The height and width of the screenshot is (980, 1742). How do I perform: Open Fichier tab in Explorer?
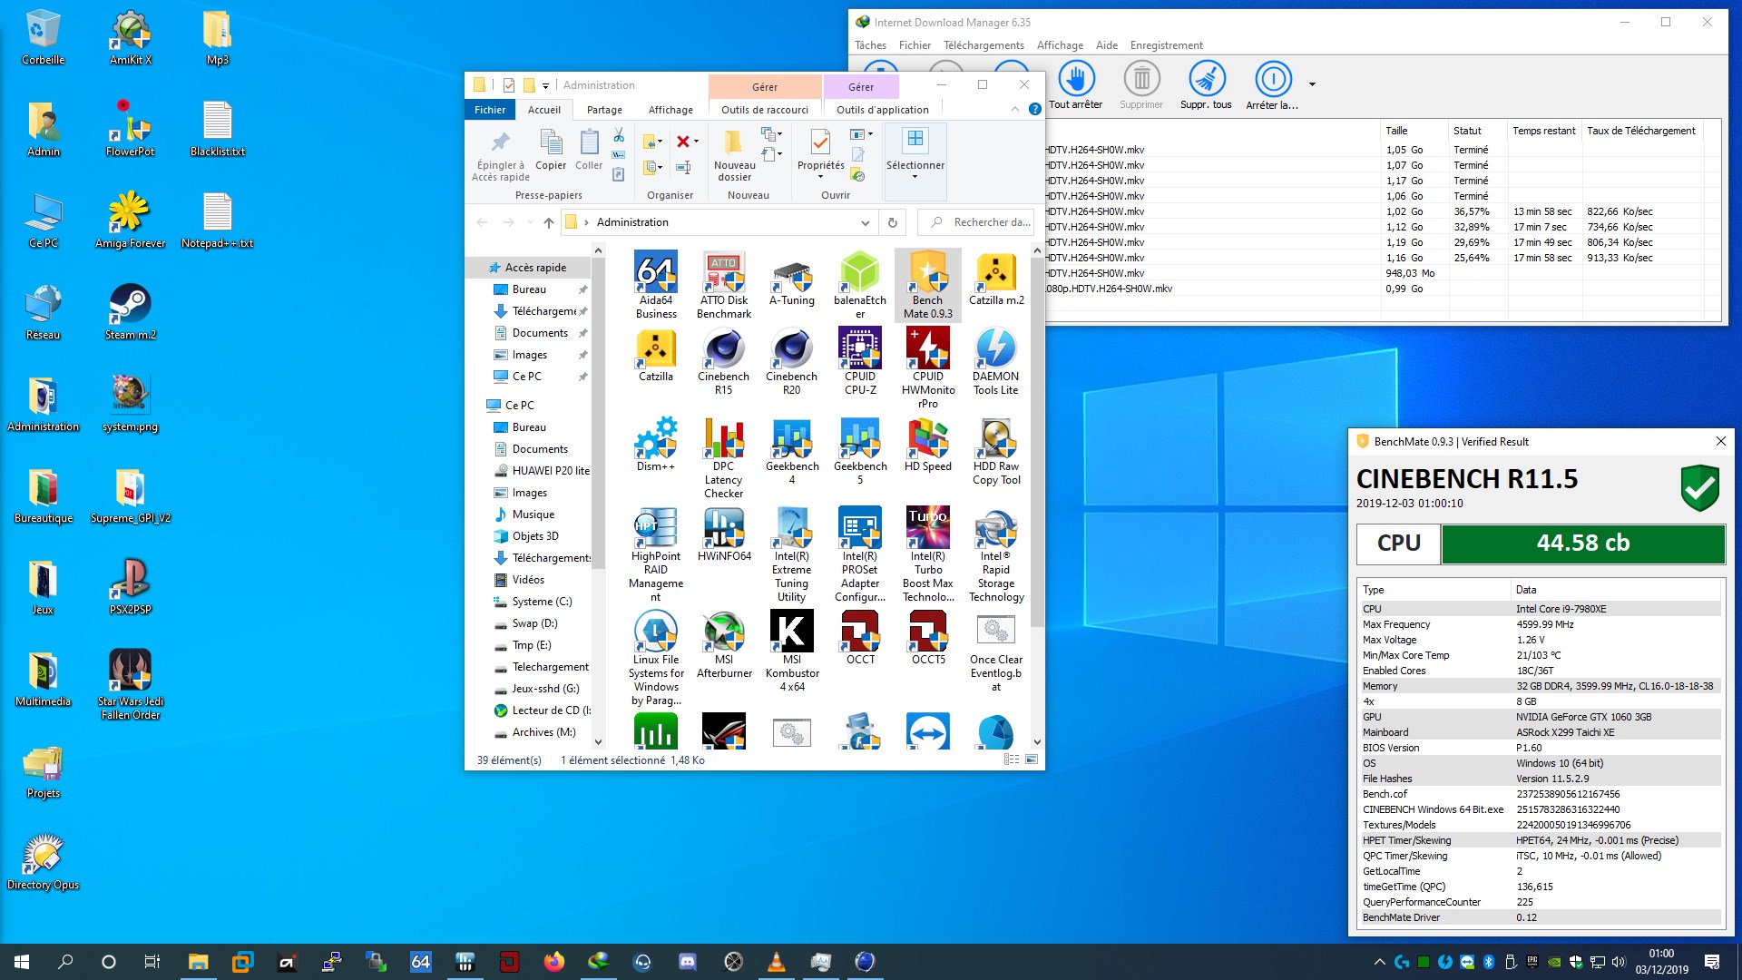490,110
